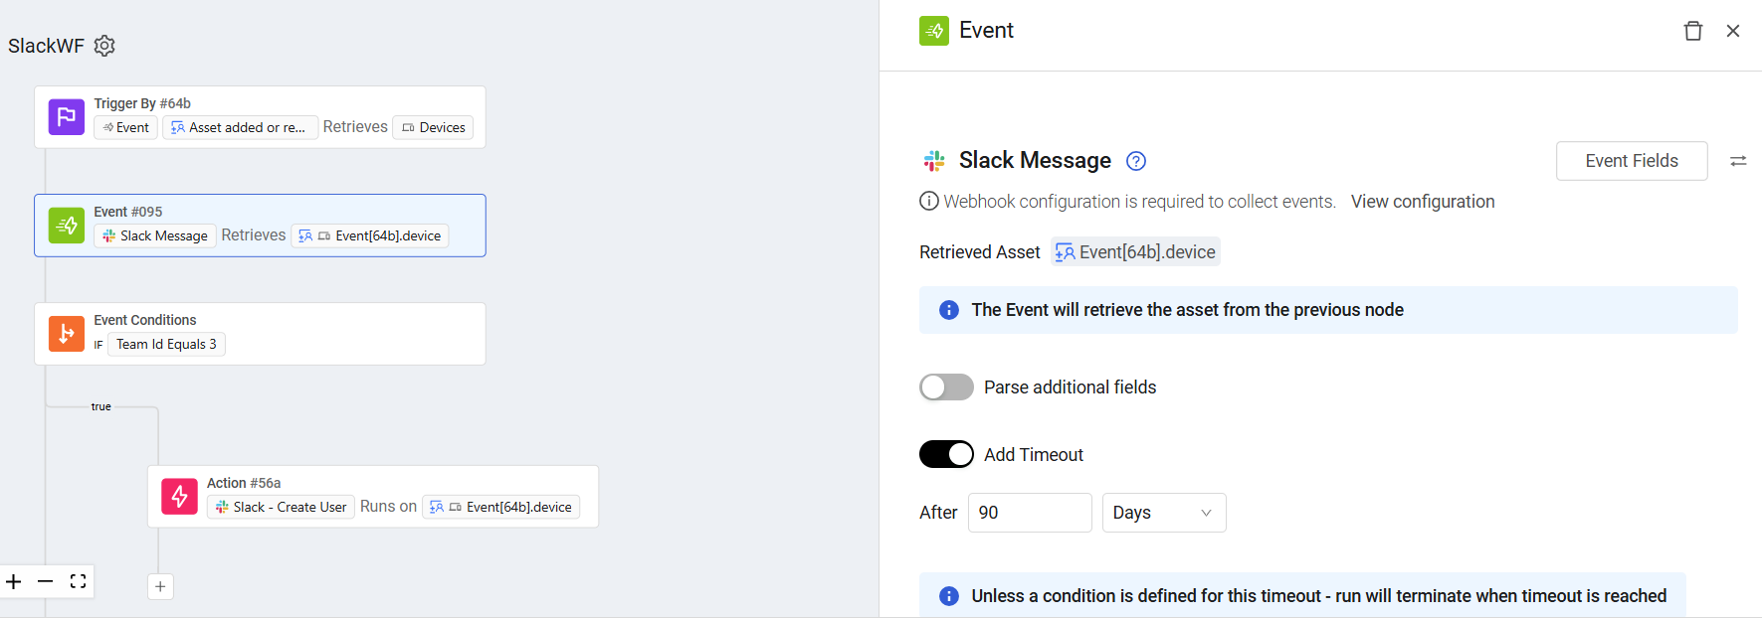Zoom in with the canvas plus icon
The width and height of the screenshot is (1762, 618).
click(x=14, y=581)
